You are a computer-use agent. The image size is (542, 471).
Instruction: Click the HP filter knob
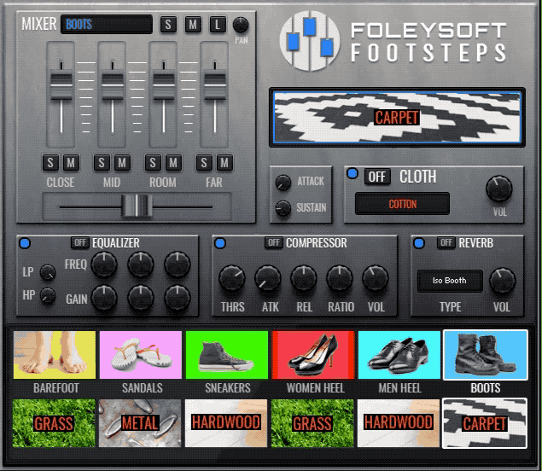(x=48, y=295)
